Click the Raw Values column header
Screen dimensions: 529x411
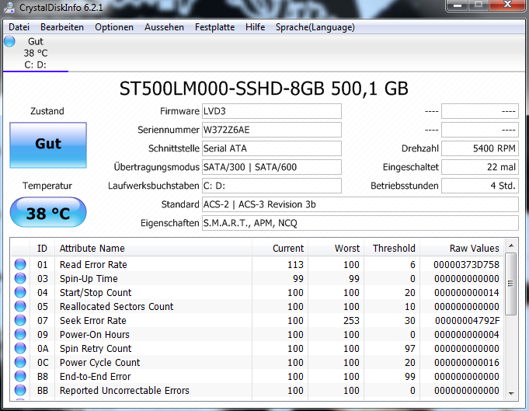click(462, 249)
